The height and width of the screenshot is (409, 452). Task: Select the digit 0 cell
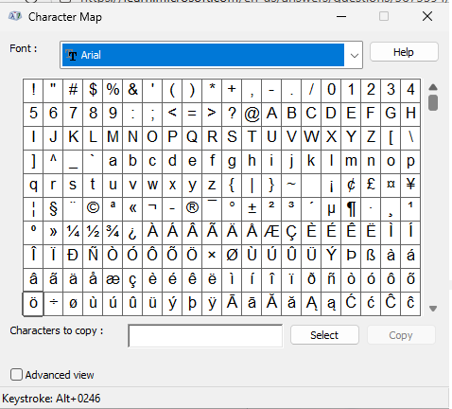[331, 90]
